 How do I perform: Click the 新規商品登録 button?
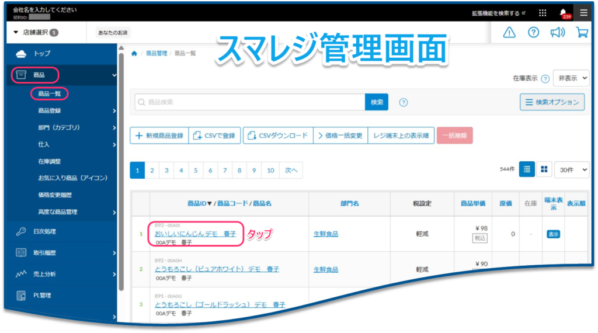point(159,136)
